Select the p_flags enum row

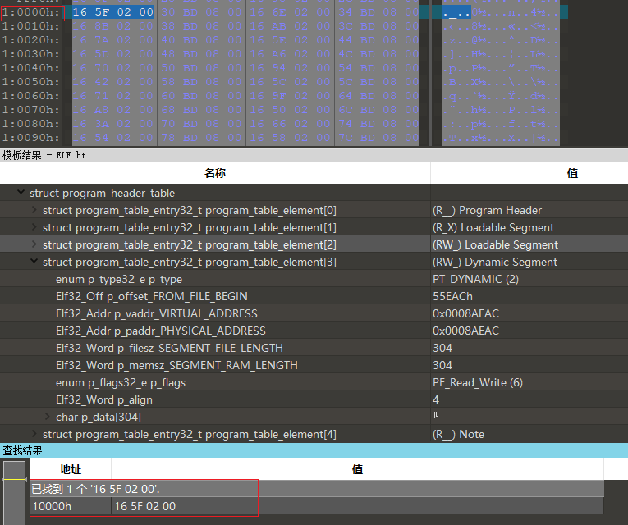pyautogui.click(x=314, y=382)
